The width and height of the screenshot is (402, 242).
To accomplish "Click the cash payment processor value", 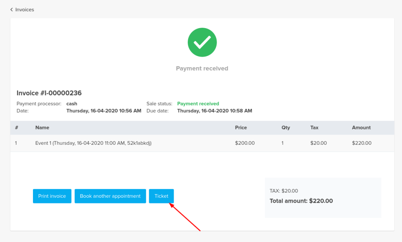I will point(72,104).
